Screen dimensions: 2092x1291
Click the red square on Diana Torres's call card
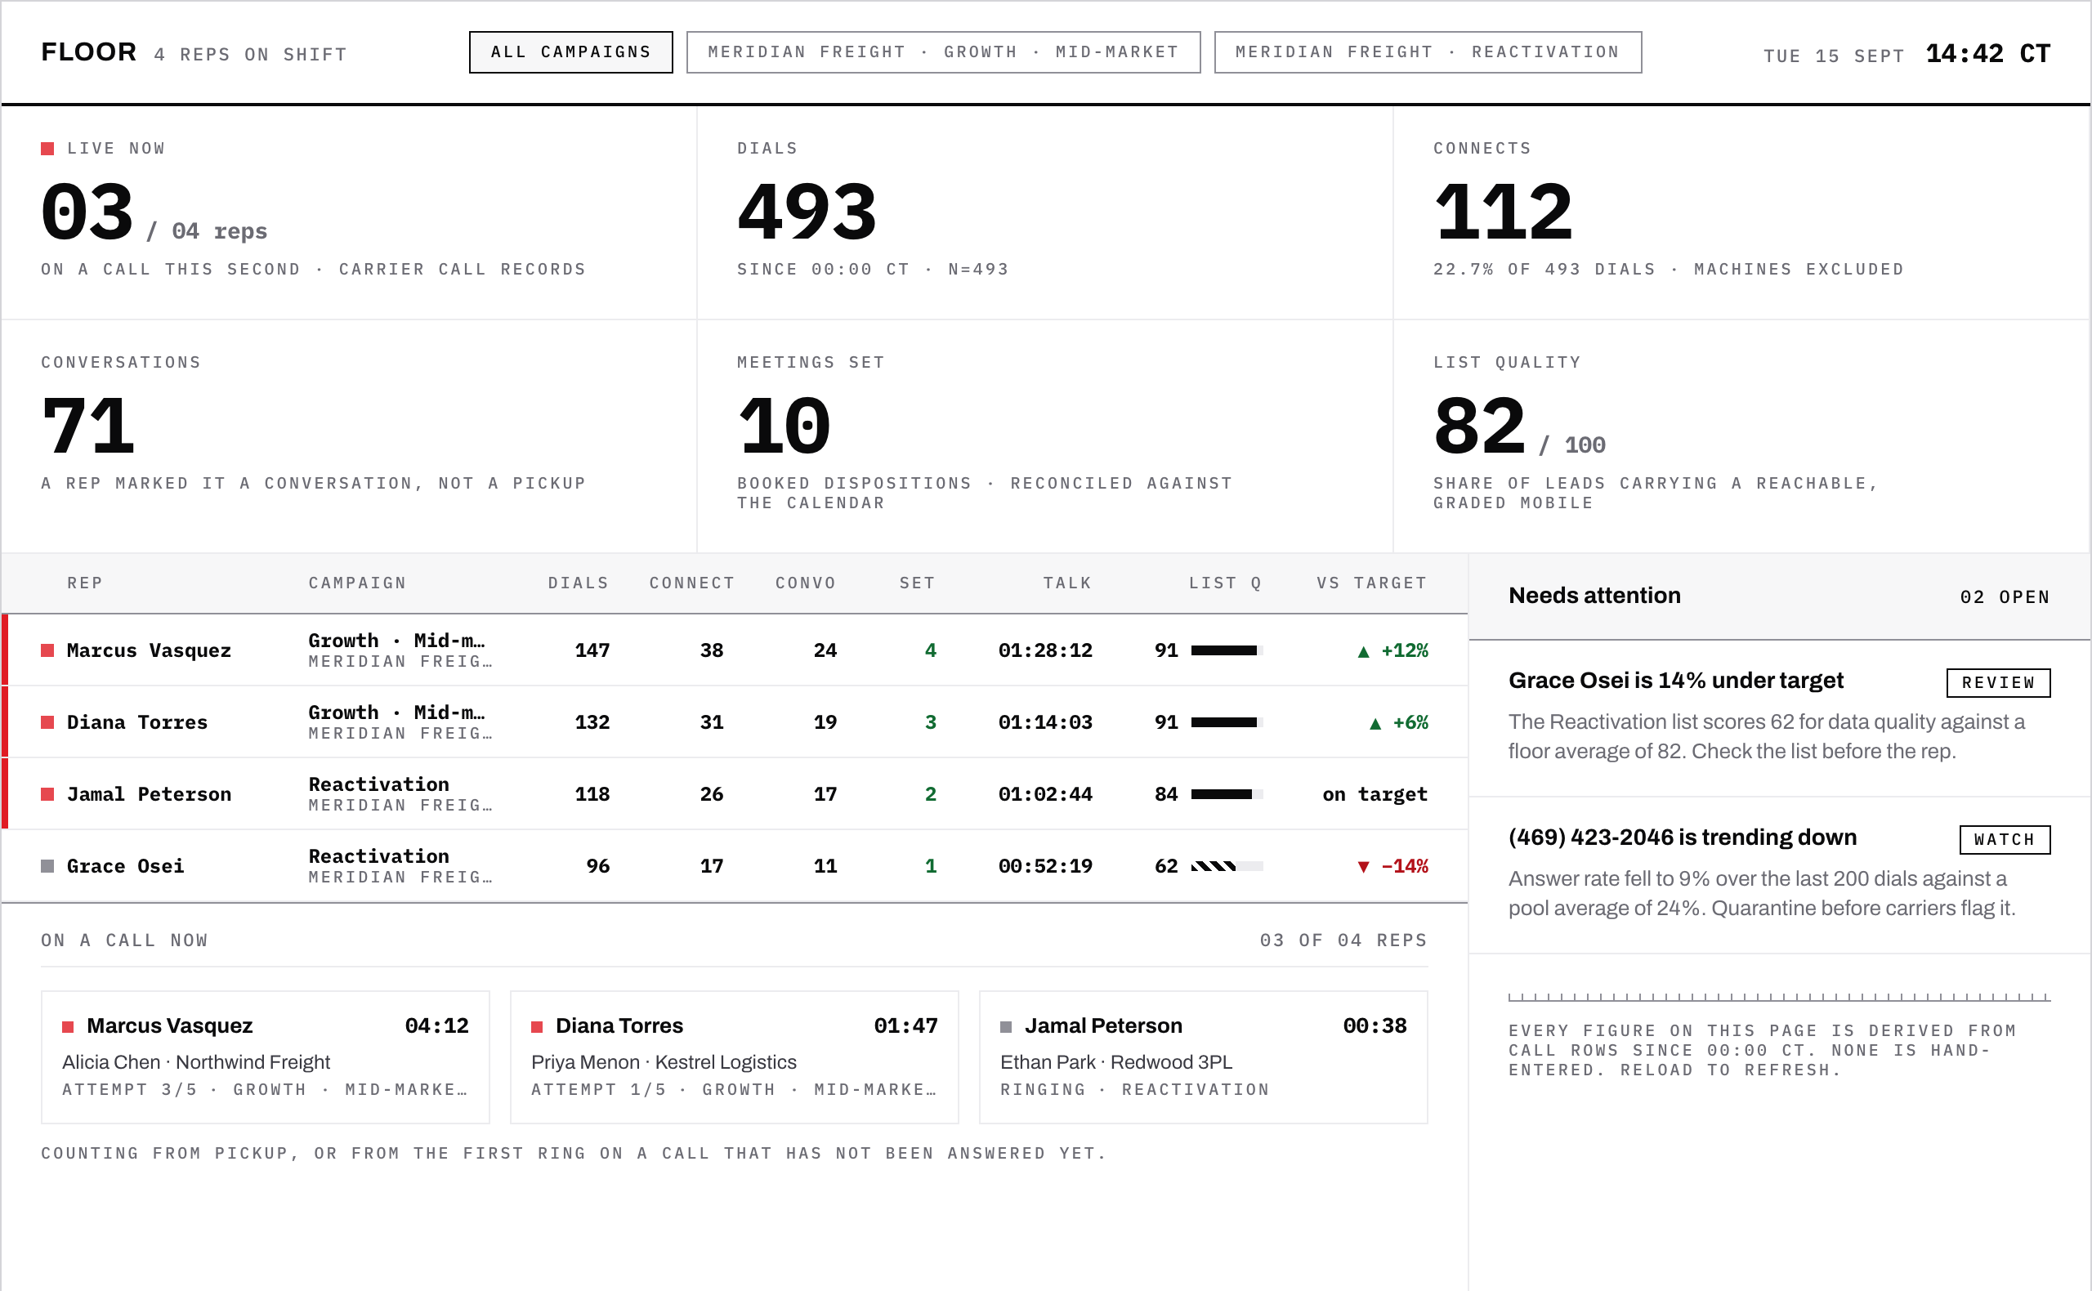(537, 1026)
